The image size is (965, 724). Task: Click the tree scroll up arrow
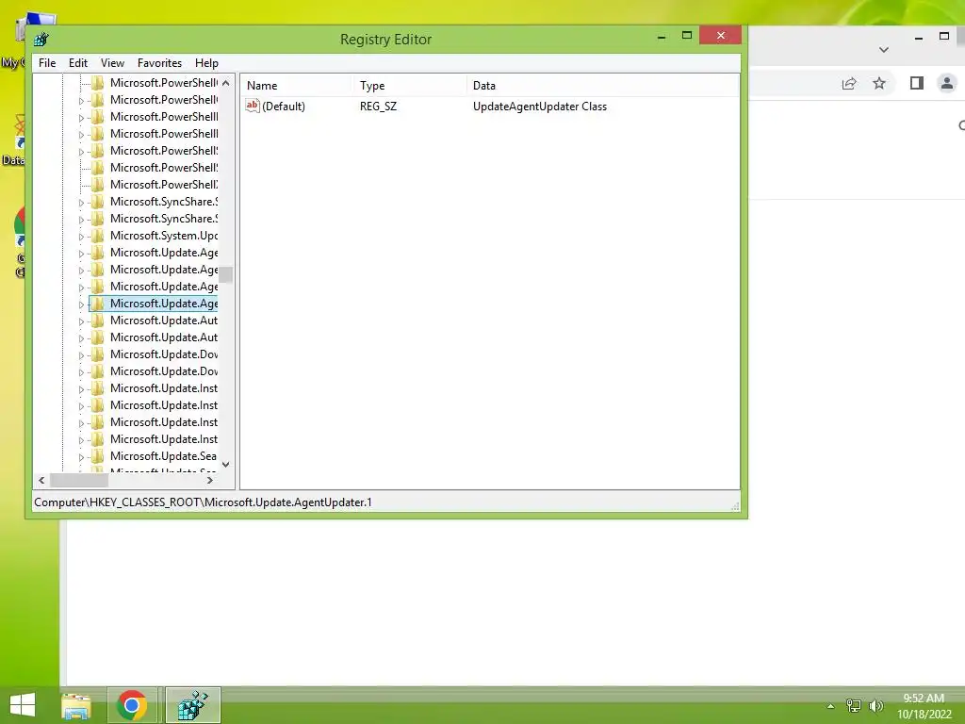(x=226, y=83)
